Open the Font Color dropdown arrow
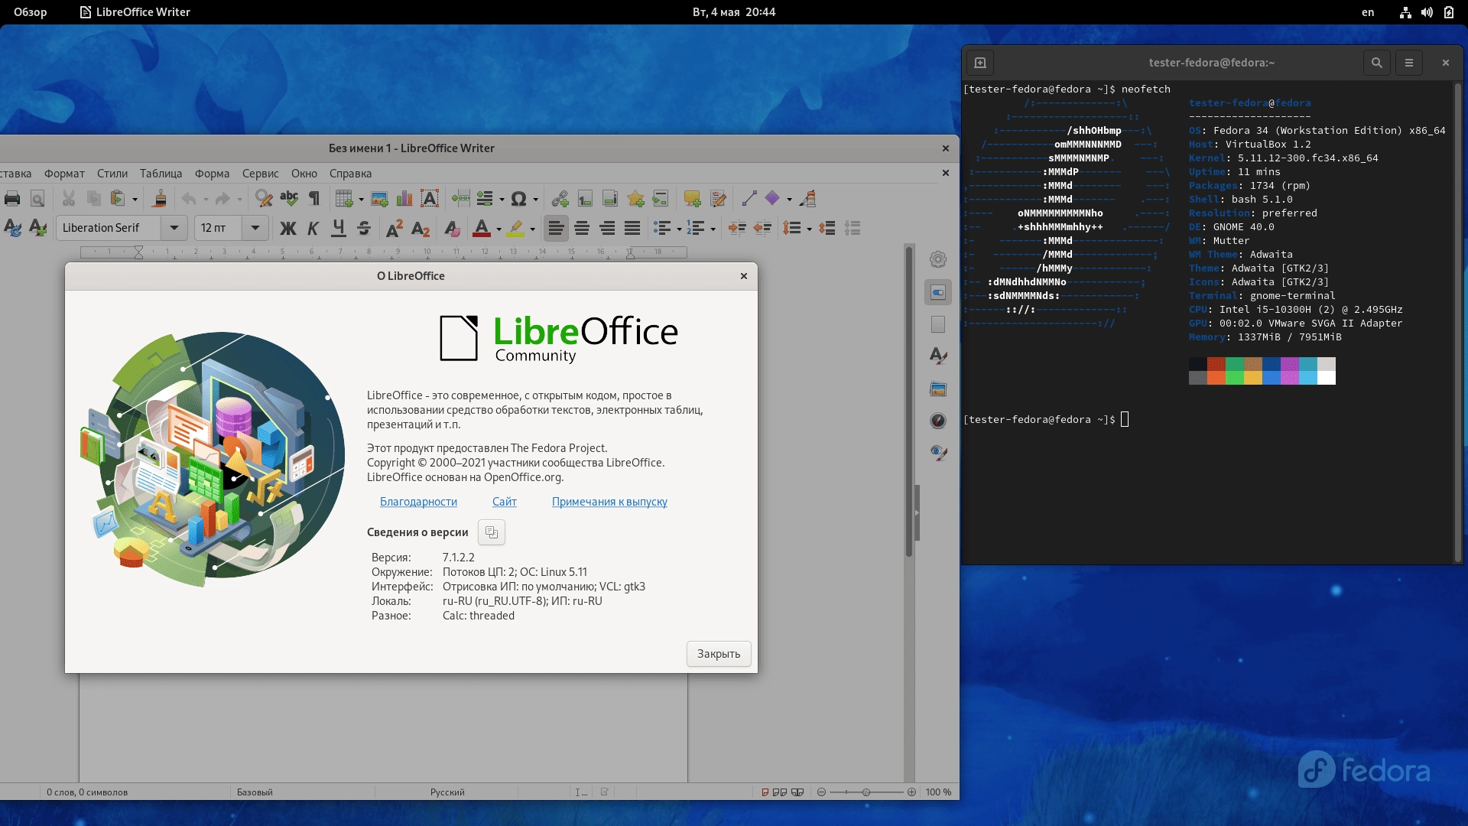The image size is (1468, 826). coord(499,229)
